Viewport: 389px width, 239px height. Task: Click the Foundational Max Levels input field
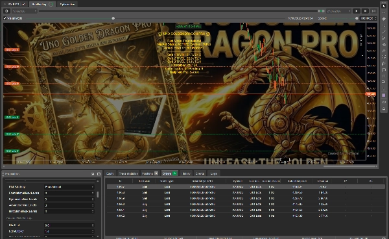(x=69, y=193)
